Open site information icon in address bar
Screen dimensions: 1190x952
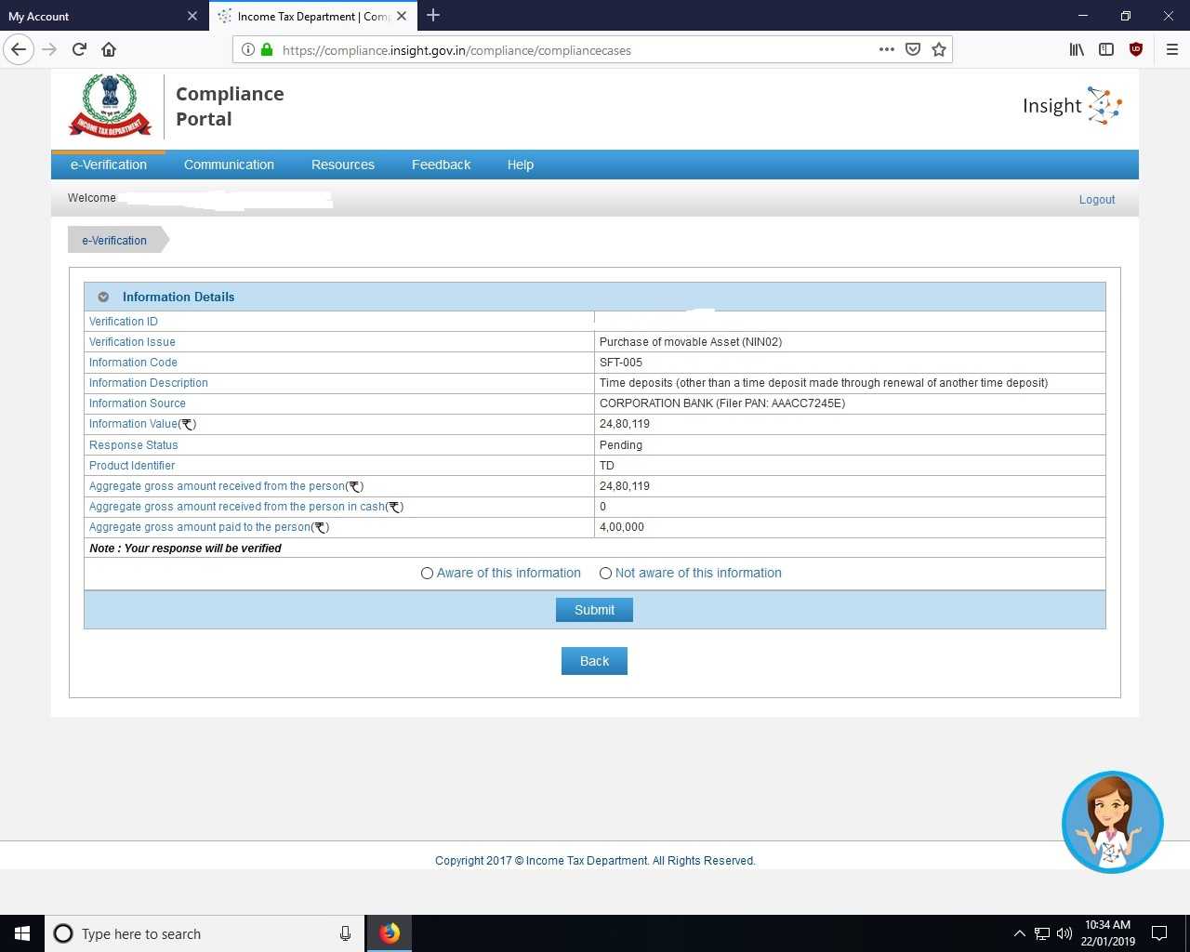point(247,50)
